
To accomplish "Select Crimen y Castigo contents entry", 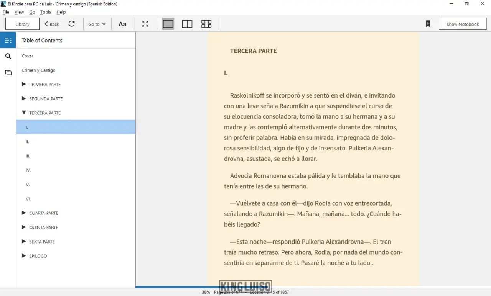I will coord(39,70).
